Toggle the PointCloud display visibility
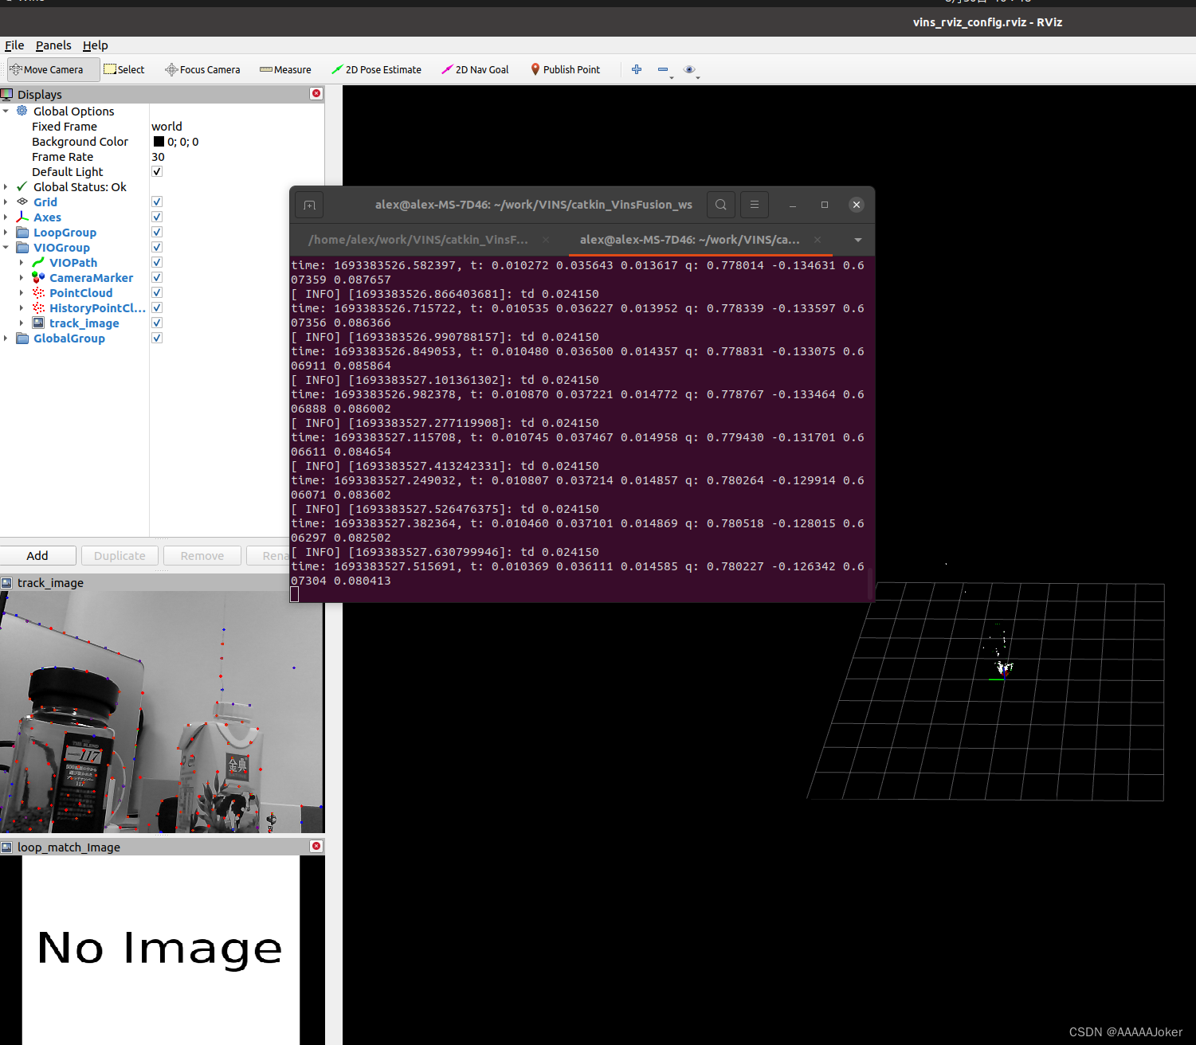Screen dimensions: 1196x1045 156,292
